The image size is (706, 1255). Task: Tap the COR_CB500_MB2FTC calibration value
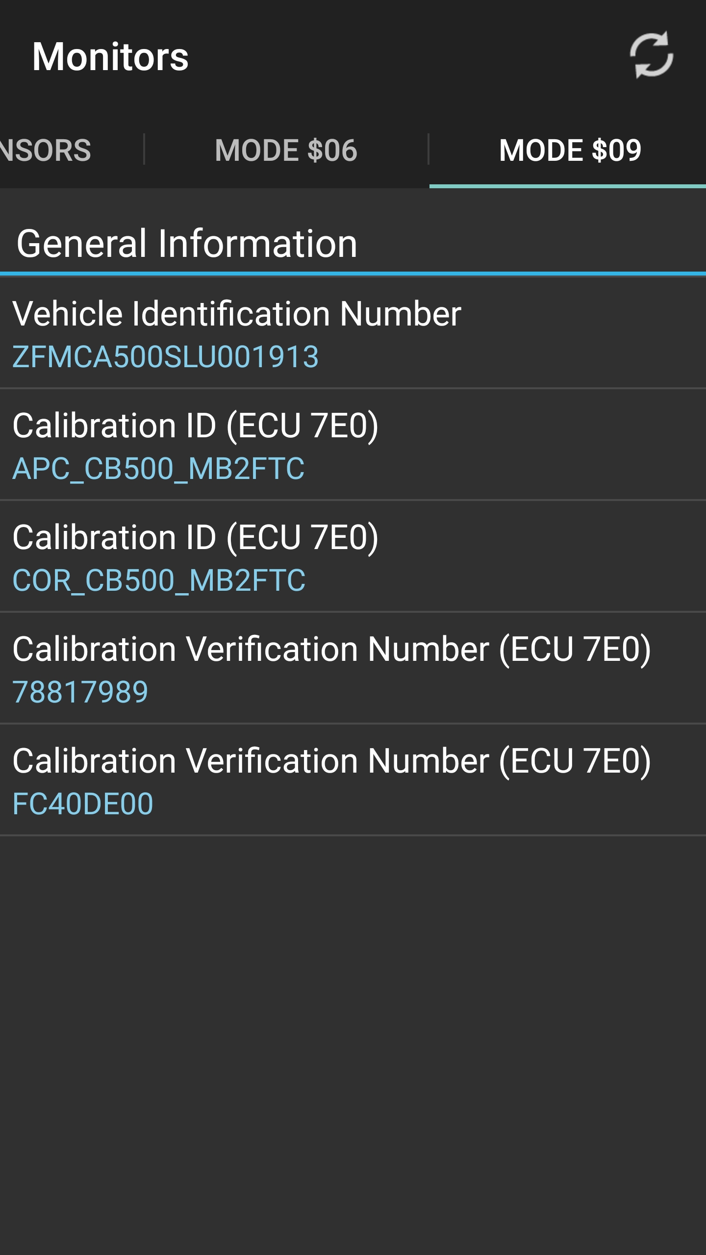click(159, 580)
